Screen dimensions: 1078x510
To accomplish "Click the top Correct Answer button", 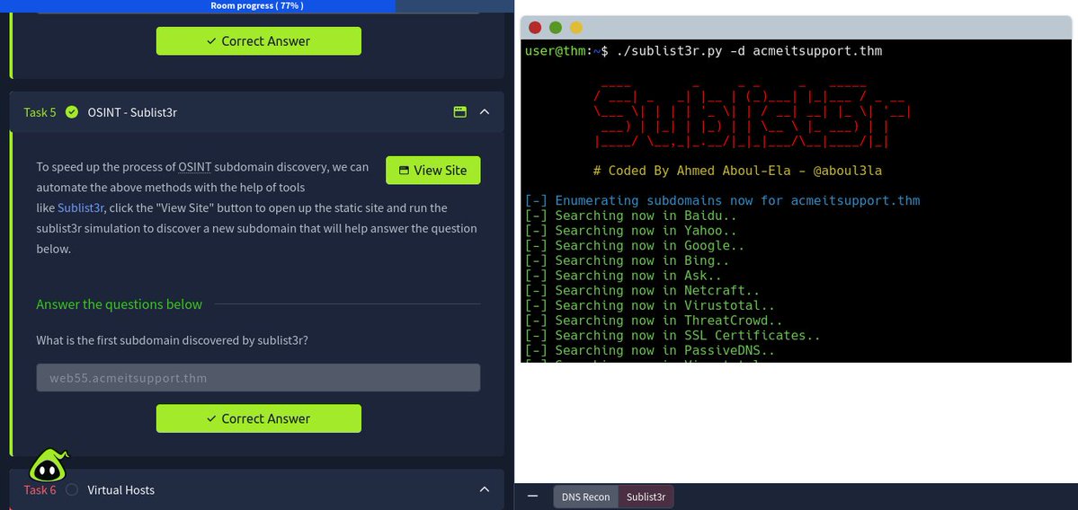I will pyautogui.click(x=259, y=41).
